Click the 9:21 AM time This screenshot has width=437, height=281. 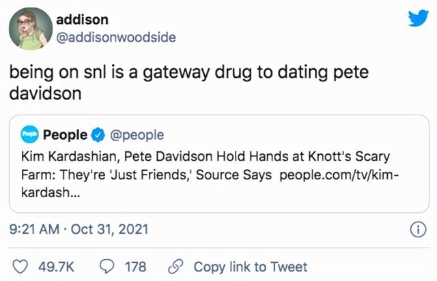34,228
